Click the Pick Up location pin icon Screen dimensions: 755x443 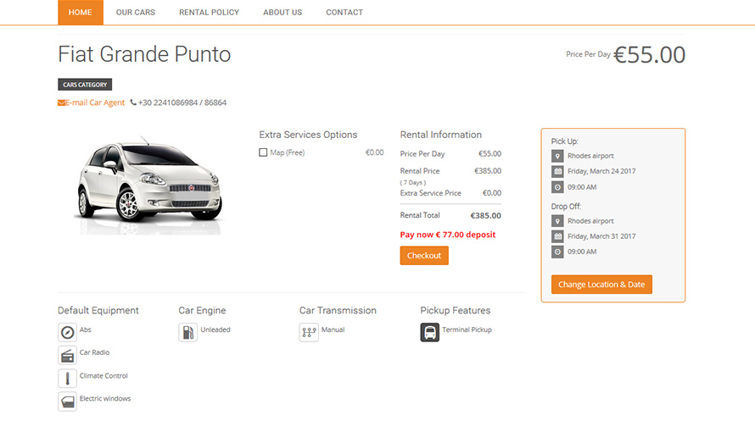click(557, 156)
